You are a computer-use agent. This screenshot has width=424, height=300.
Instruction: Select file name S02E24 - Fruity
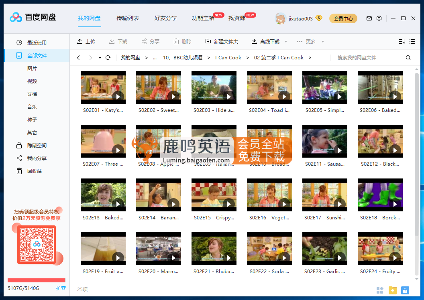point(380,272)
